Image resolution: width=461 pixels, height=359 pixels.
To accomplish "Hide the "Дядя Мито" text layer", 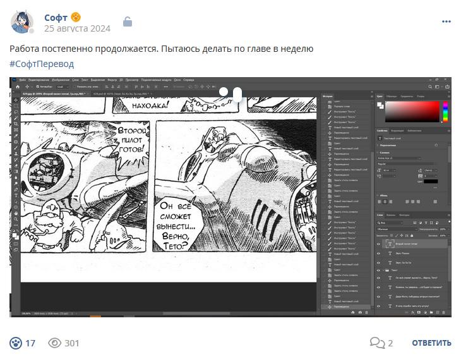I will click(378, 296).
